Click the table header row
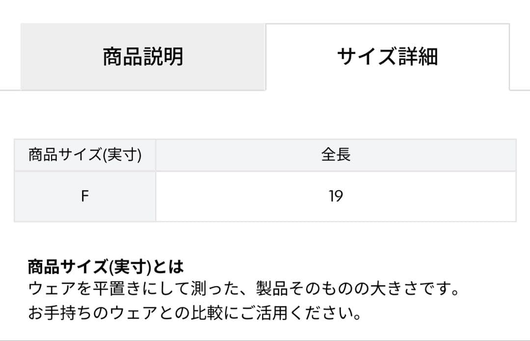The image size is (530, 341). 265,155
